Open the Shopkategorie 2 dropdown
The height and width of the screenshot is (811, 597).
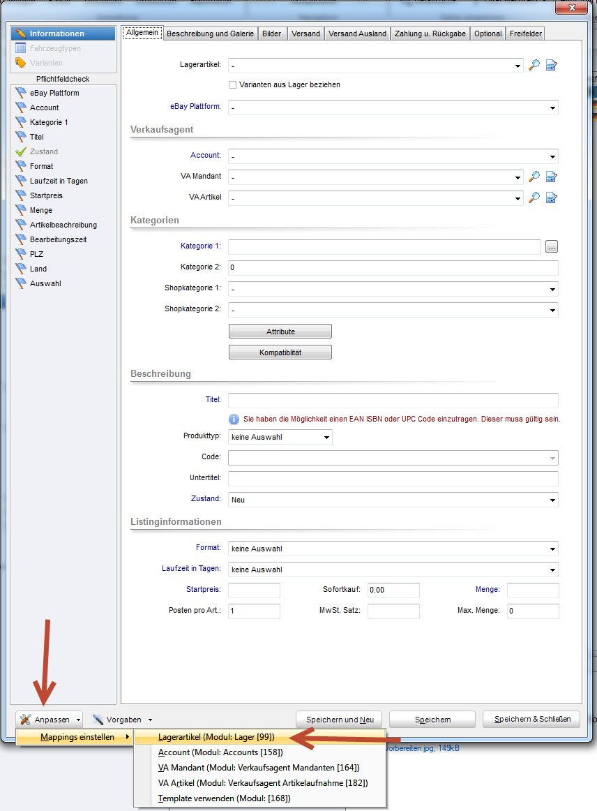click(x=552, y=310)
